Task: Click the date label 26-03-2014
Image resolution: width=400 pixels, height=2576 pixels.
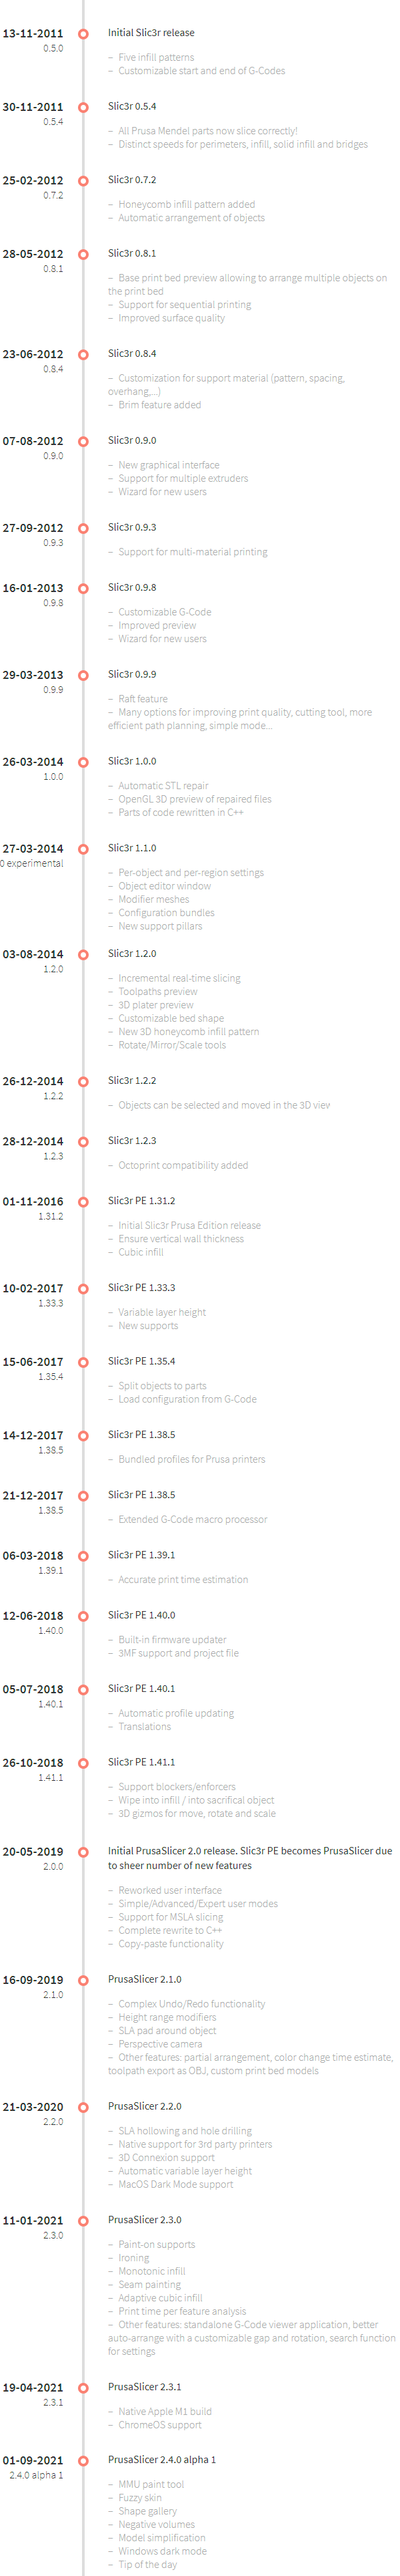Action: (33, 762)
